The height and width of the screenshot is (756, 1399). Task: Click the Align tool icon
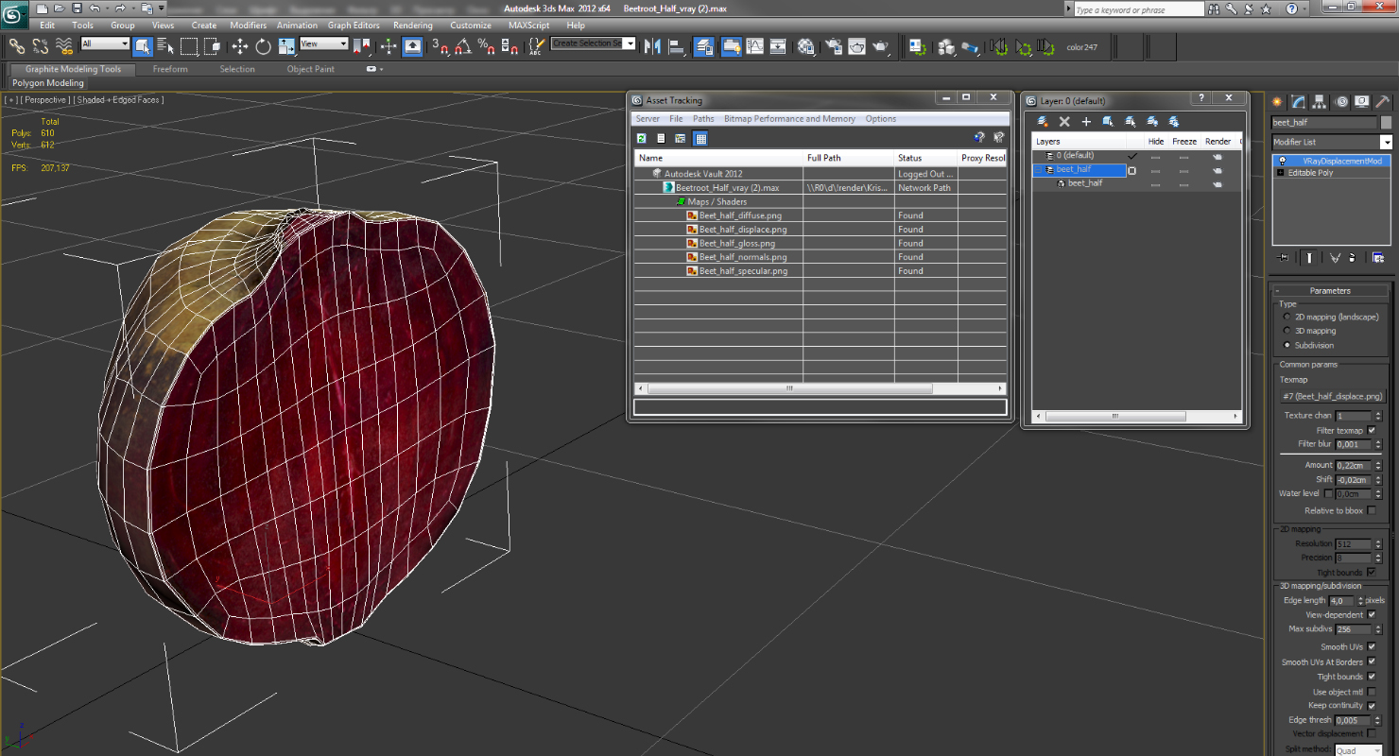point(676,45)
